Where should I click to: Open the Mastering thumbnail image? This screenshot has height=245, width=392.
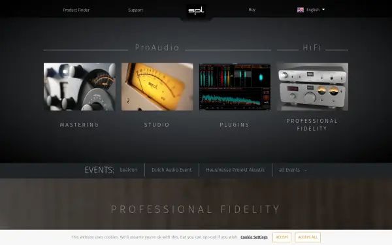tap(80, 86)
